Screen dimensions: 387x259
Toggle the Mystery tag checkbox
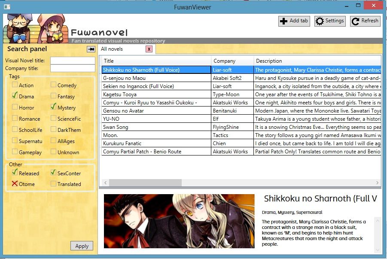pyautogui.click(x=54, y=107)
